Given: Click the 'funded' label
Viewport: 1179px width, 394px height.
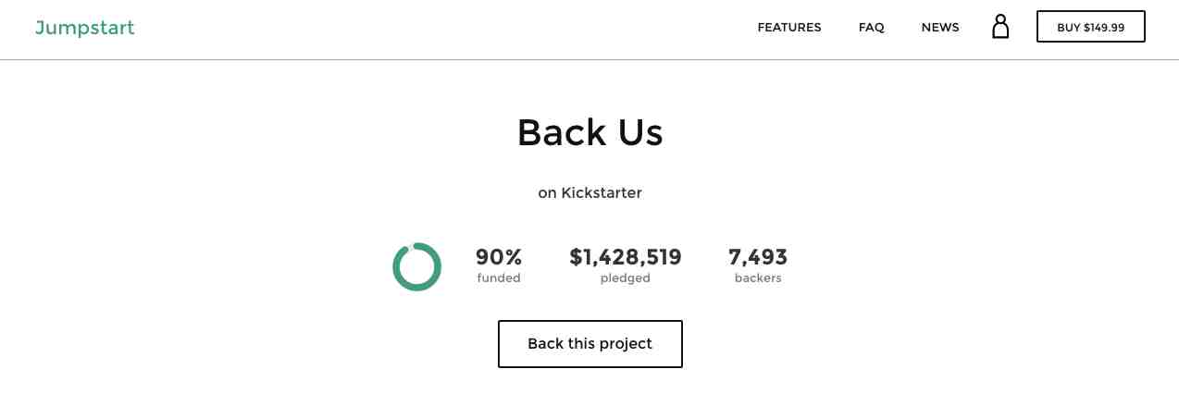Looking at the screenshot, I should 499,277.
